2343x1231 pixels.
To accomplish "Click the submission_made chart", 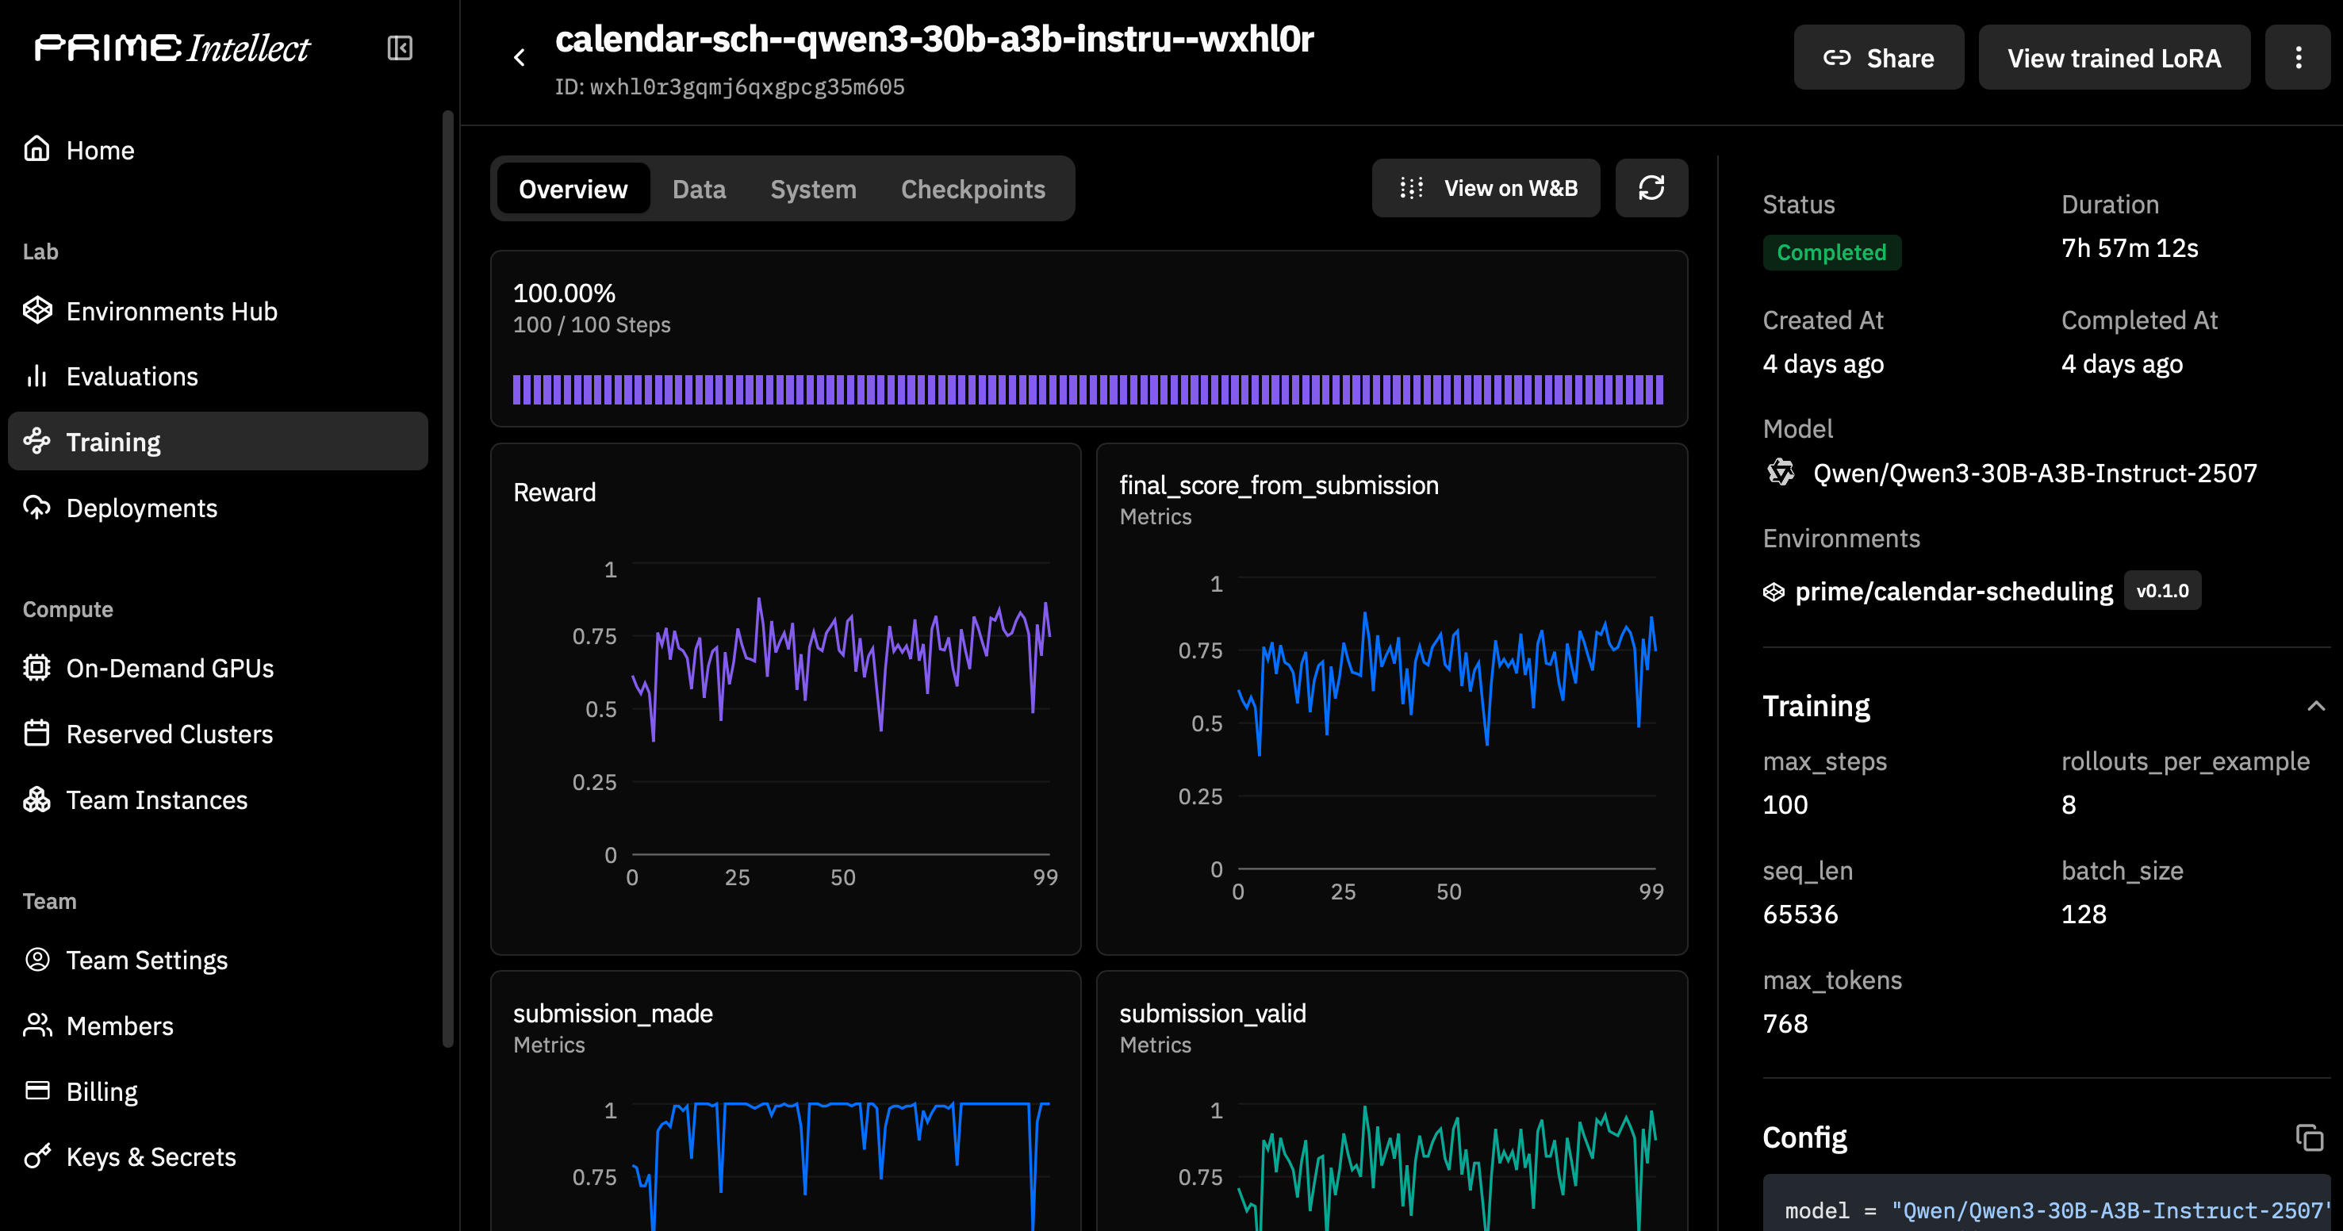I will tap(786, 1101).
